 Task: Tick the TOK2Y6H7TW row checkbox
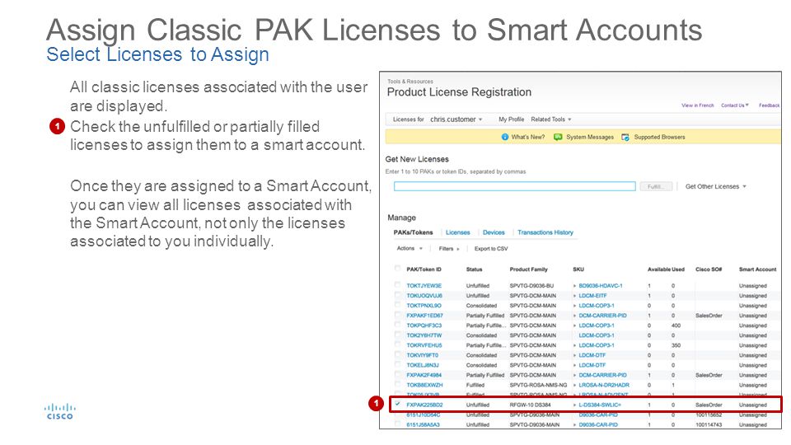tap(397, 335)
